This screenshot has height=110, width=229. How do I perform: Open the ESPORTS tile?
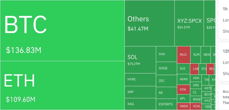tap(166, 104)
